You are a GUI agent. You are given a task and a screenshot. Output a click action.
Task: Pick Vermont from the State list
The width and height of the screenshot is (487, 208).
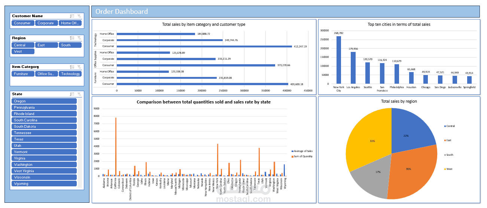[44, 152]
